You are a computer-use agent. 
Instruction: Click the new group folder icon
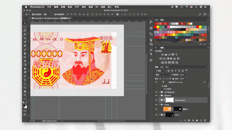pyautogui.click(x=197, y=120)
